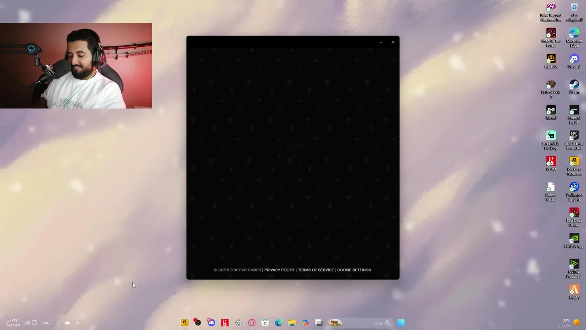Switch the ENG input language indicator
Viewport: 586px width, 330px height.
click(46, 323)
